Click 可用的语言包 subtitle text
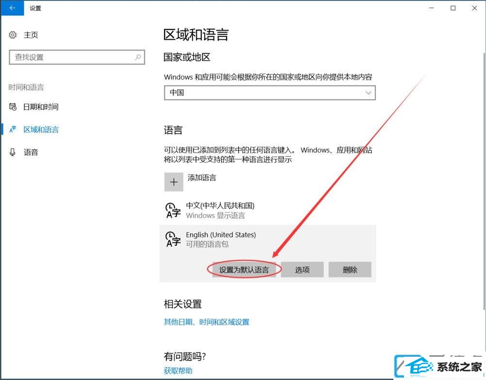This screenshot has width=486, height=380. tap(208, 244)
